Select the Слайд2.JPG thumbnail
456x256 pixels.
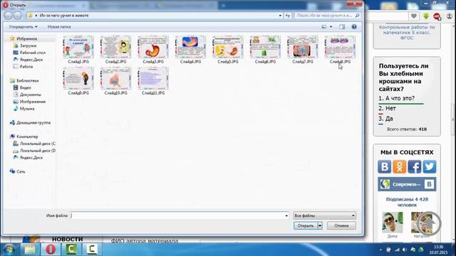115,47
